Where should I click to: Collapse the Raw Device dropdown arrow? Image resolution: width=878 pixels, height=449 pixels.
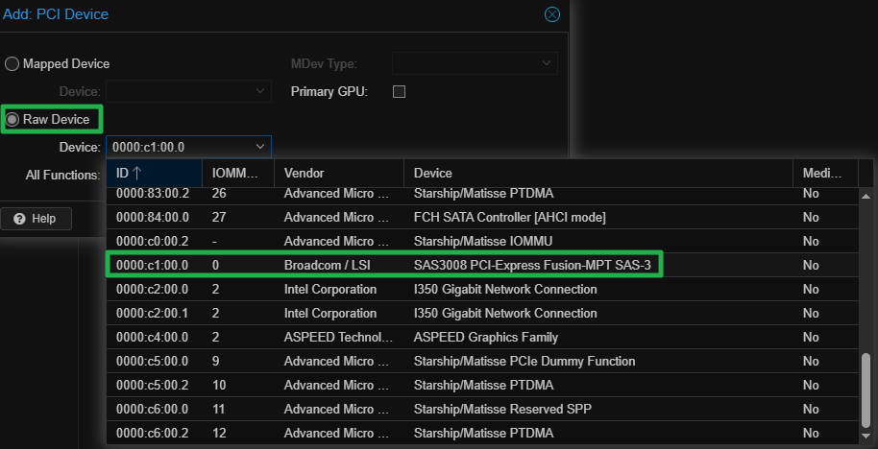point(260,147)
